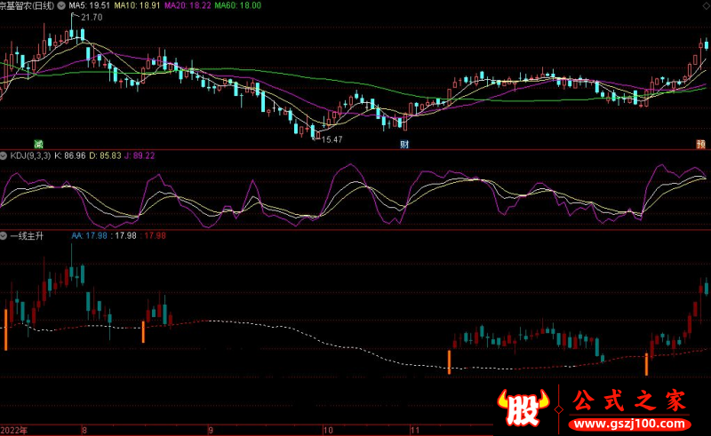Image resolution: width=711 pixels, height=436 pixels.
Task: Click the red 17.98 value
Action: tap(155, 235)
